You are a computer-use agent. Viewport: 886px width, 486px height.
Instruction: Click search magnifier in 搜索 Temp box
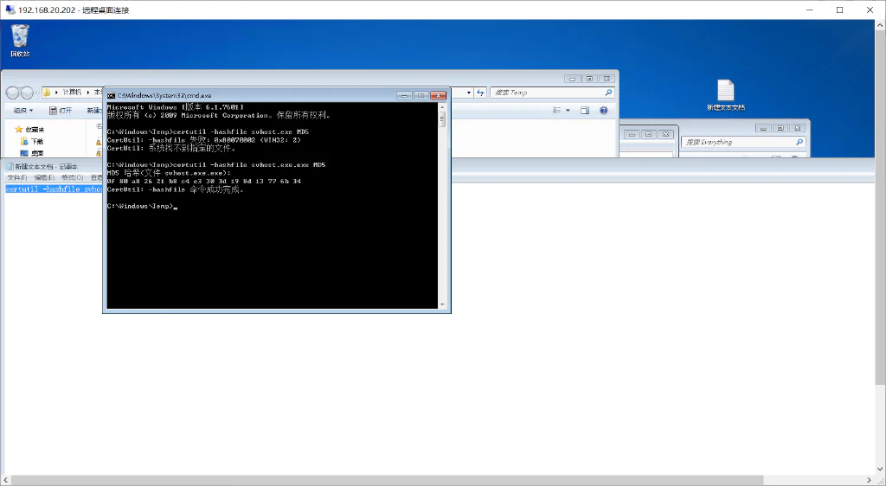pos(608,93)
